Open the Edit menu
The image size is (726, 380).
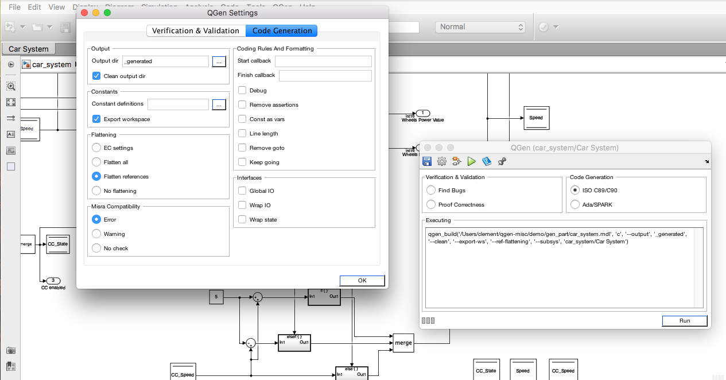pyautogui.click(x=34, y=7)
